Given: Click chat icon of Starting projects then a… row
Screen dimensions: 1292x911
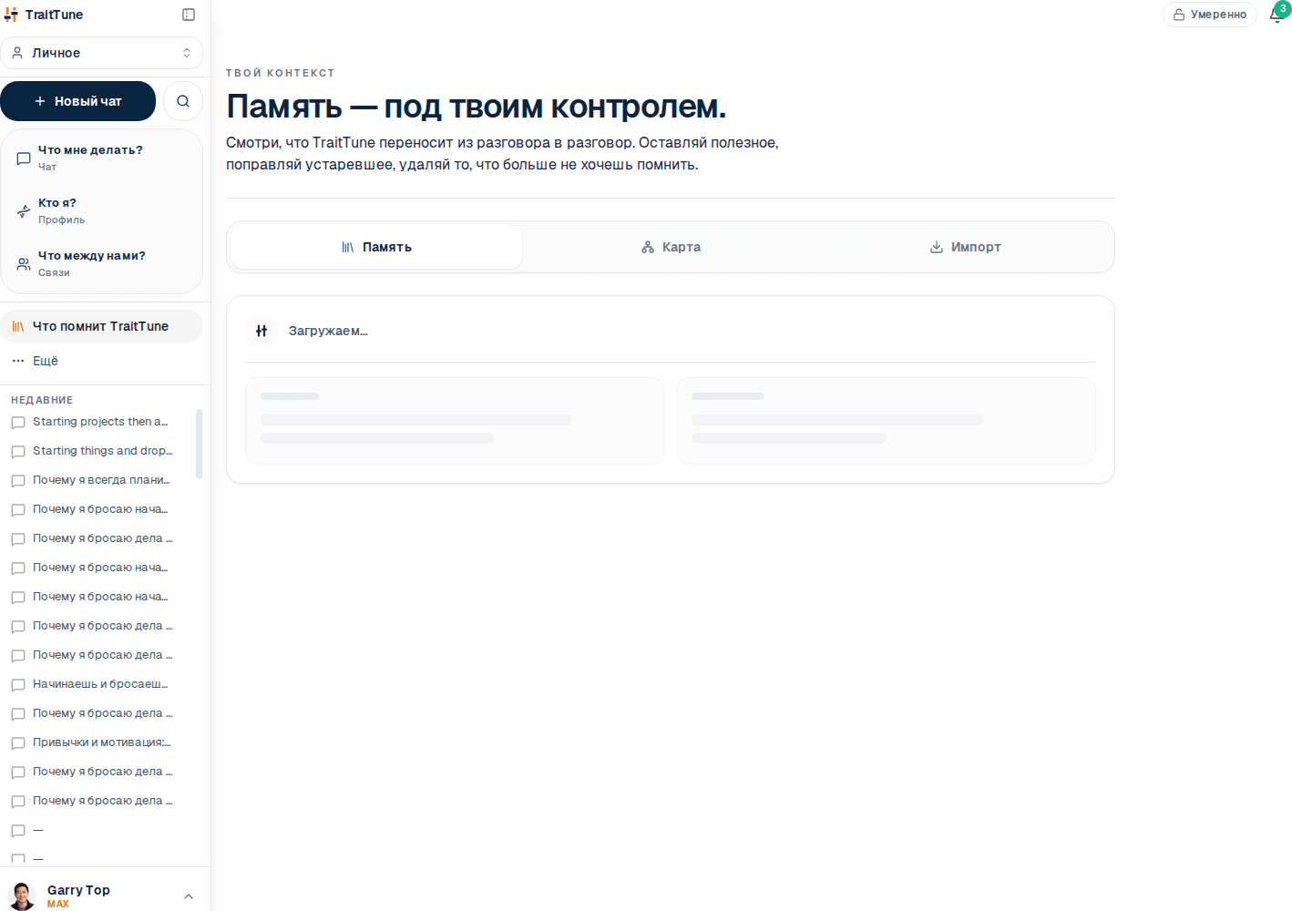Looking at the screenshot, I should [18, 423].
